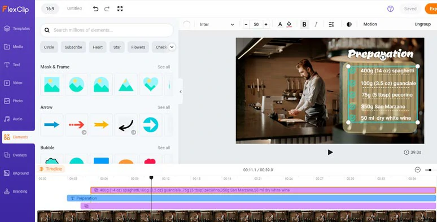This screenshot has width=437, height=222.
Task: Add the red dashed arrow
Action: click(x=77, y=125)
